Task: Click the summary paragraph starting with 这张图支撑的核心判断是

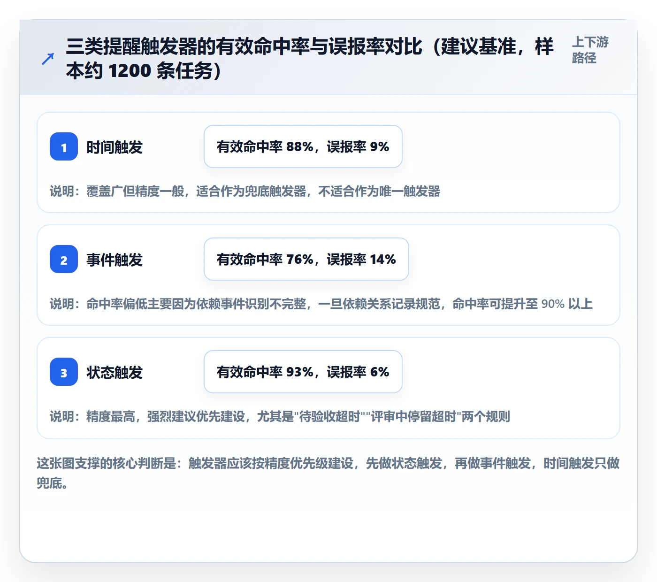Action: point(328,473)
